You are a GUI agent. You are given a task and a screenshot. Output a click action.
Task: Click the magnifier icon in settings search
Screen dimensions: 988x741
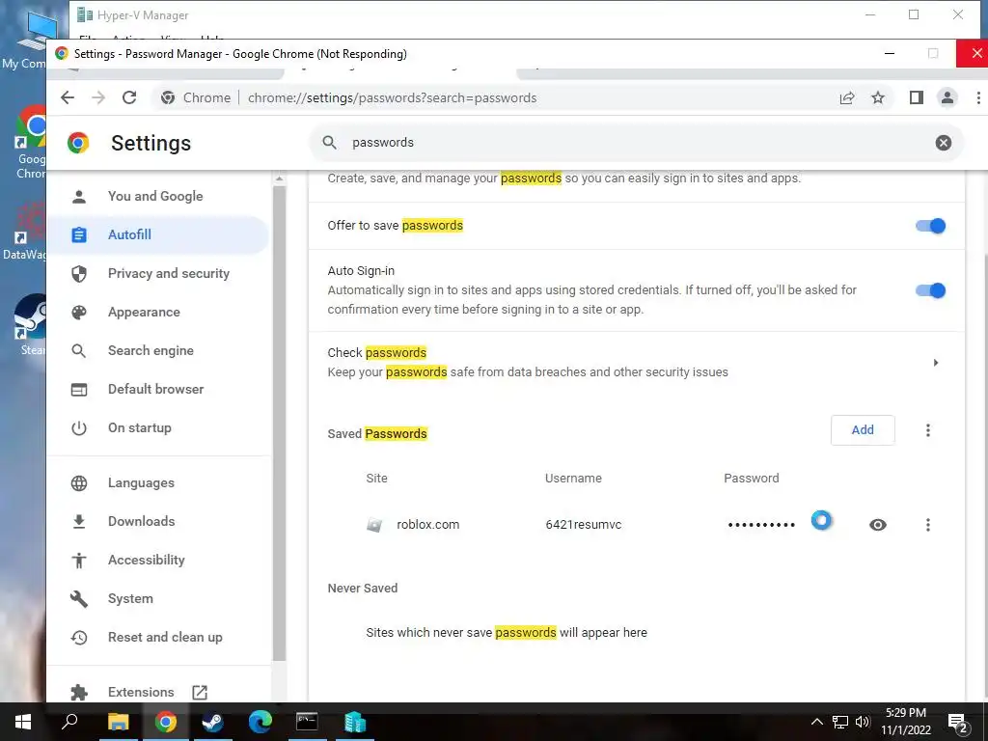click(x=330, y=143)
